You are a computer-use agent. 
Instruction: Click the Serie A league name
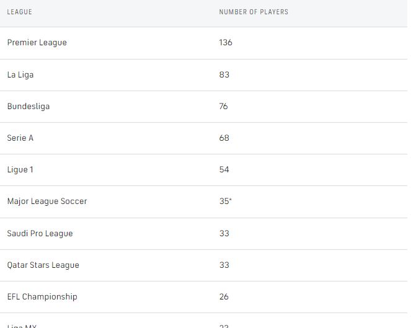tap(20, 138)
